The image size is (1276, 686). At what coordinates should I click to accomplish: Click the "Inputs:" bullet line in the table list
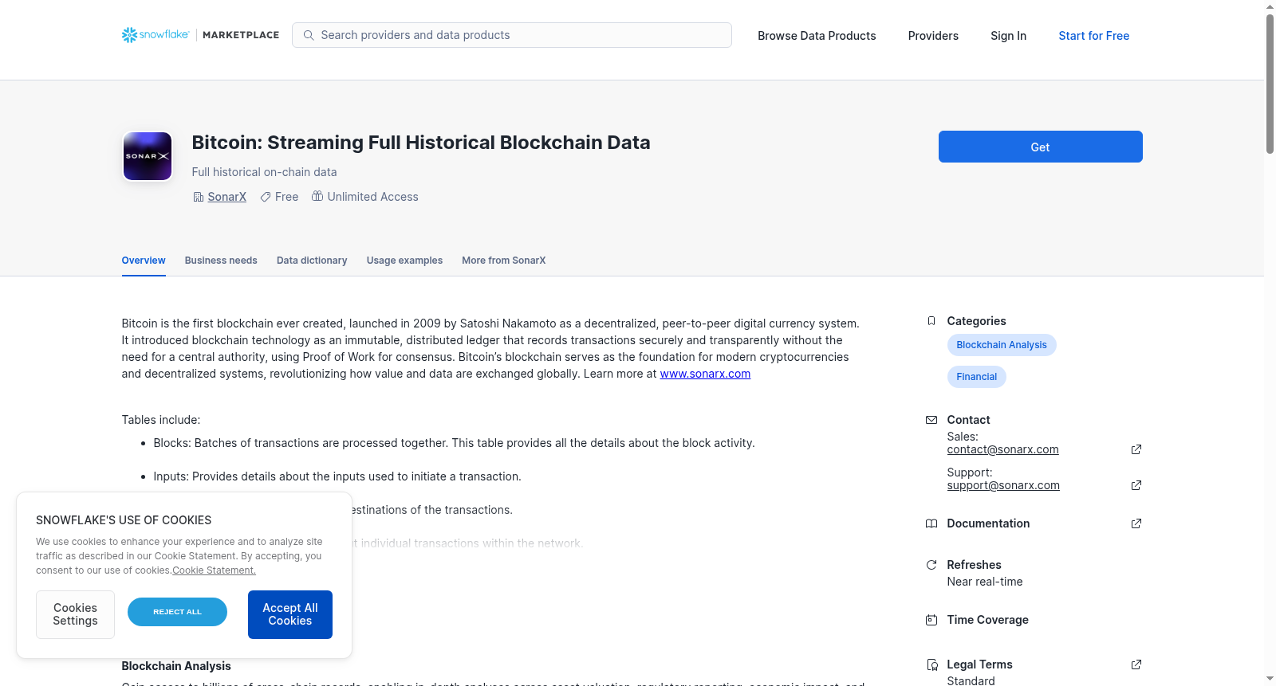click(337, 476)
